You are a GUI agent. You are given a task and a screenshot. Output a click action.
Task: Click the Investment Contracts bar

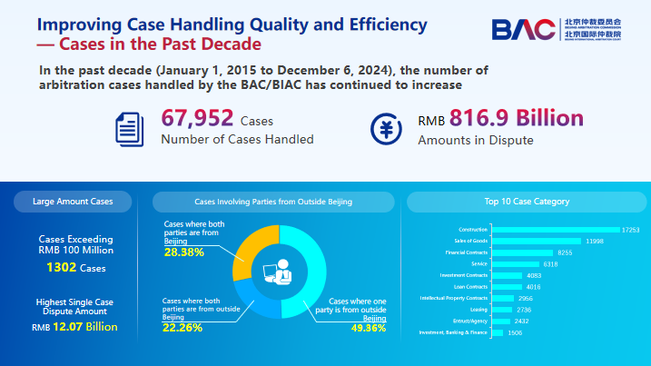tap(507, 275)
